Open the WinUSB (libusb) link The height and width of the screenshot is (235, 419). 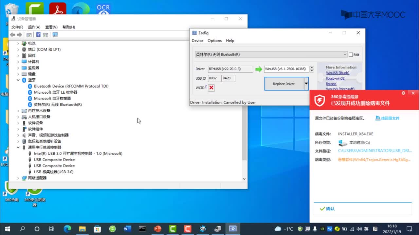coord(337,73)
